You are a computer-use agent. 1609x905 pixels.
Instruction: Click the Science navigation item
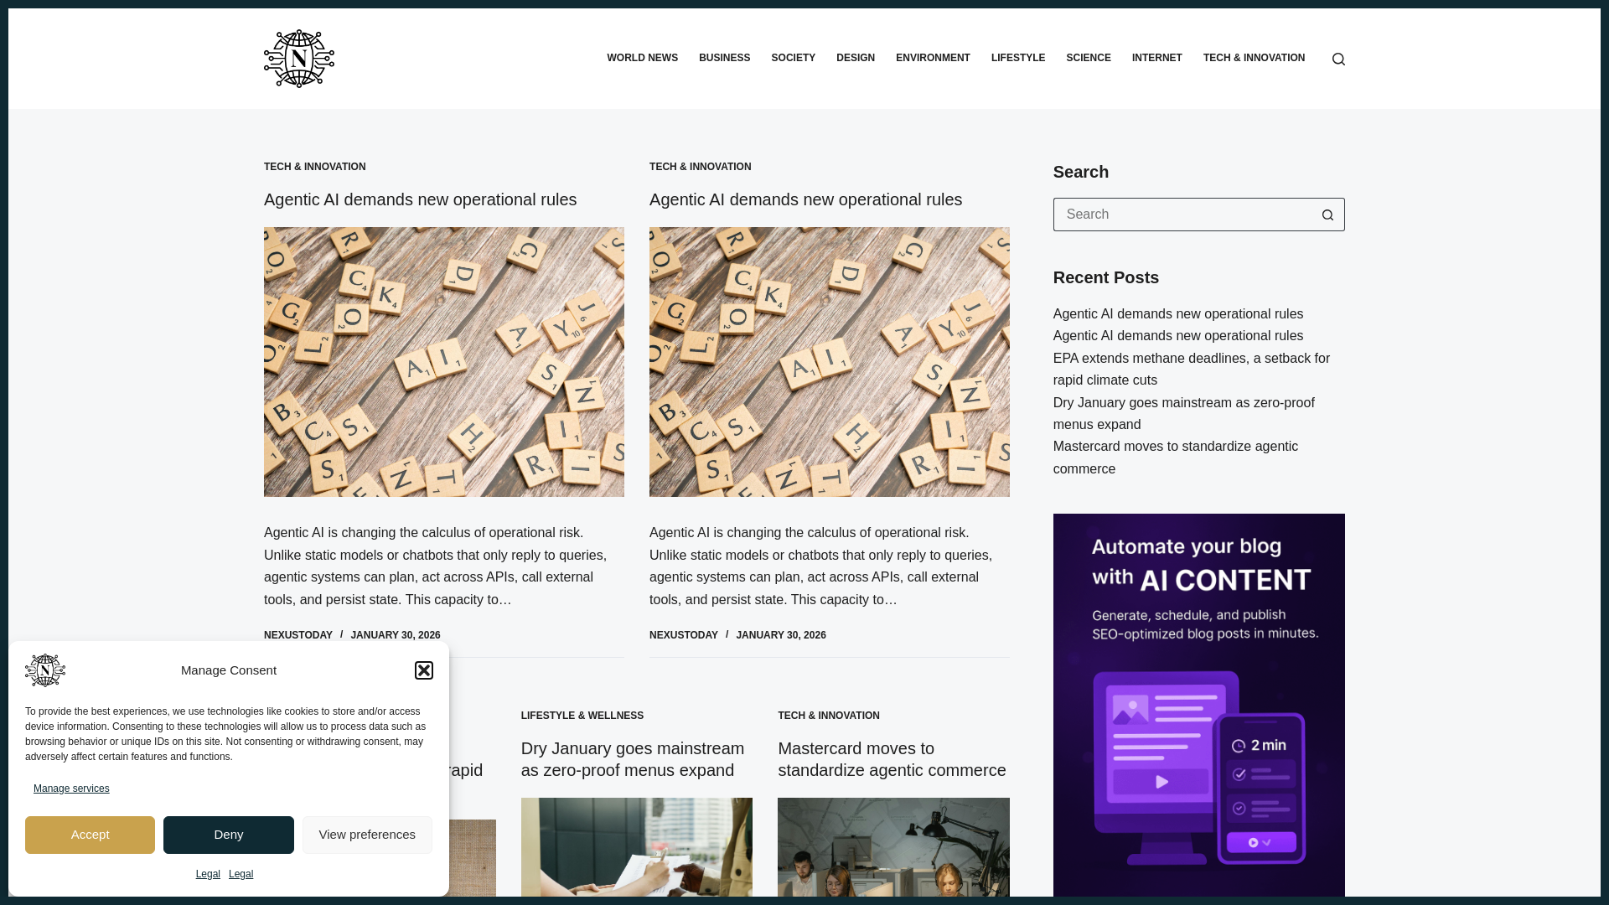coord(1088,58)
